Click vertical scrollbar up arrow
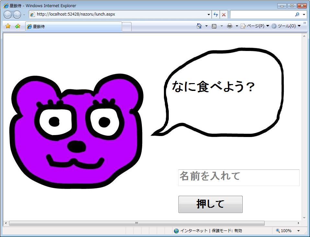 tap(304, 36)
